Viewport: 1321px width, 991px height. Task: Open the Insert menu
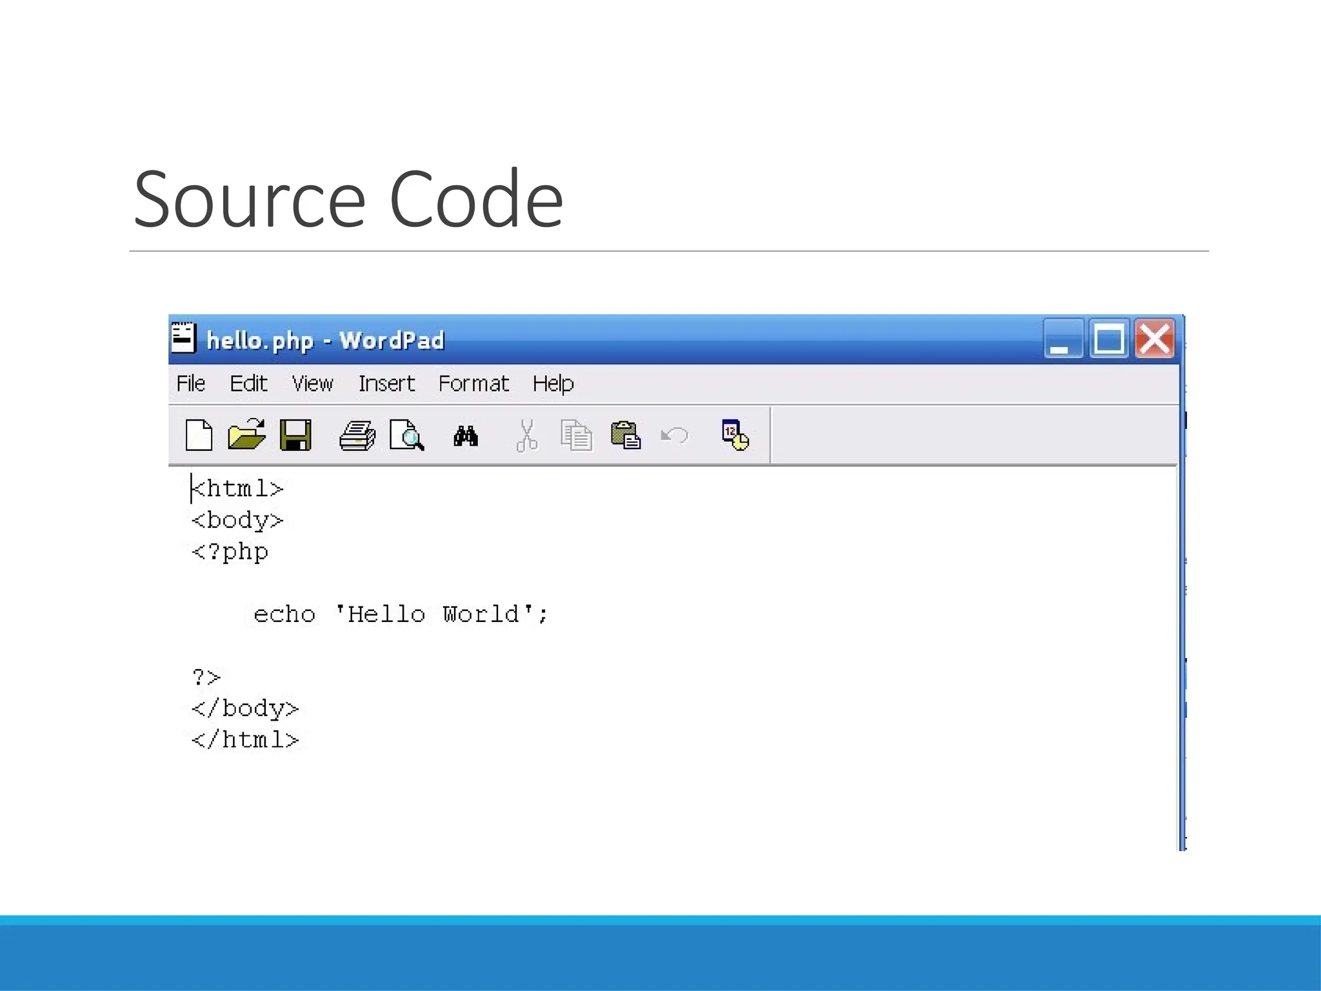click(386, 383)
